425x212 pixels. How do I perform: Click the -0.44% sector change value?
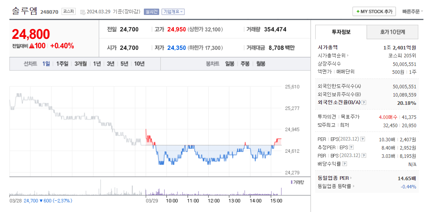click(x=409, y=187)
